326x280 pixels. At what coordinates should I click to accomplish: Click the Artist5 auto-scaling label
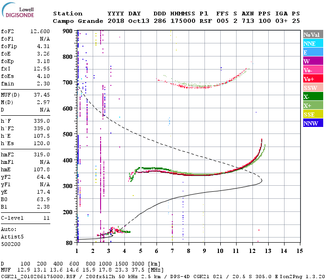point(12,237)
